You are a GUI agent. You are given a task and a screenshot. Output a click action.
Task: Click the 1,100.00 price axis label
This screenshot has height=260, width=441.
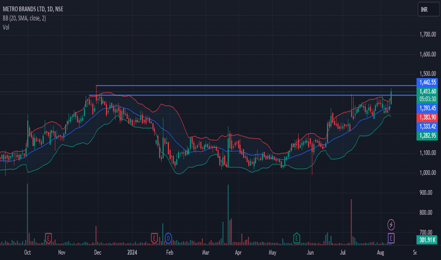point(427,153)
